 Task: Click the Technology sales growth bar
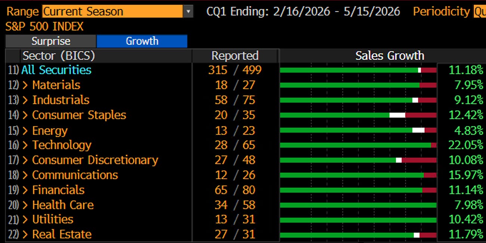point(358,145)
